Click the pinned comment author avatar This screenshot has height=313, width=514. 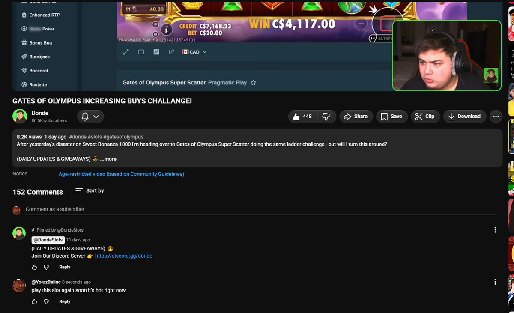tap(19, 233)
